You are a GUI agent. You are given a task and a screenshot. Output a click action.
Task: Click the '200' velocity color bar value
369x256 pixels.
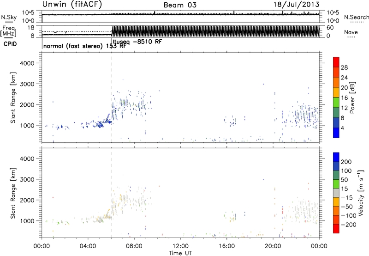click(x=346, y=162)
